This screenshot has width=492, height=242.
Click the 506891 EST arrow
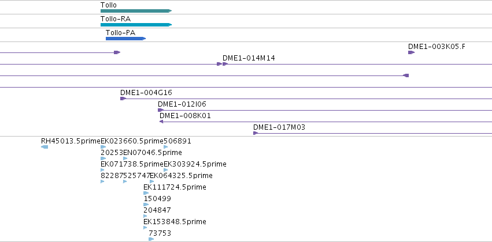click(x=166, y=147)
